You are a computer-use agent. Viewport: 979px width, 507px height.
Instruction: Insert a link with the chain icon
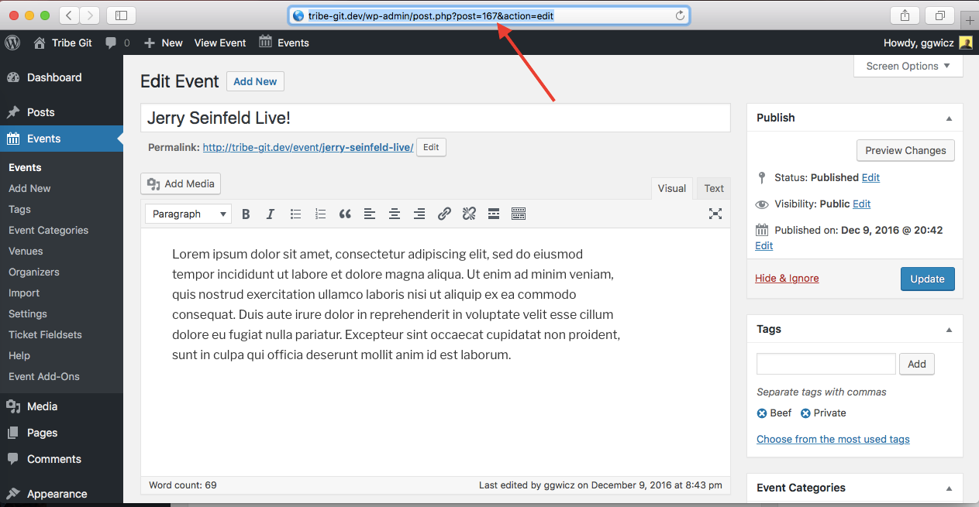pyautogui.click(x=444, y=214)
